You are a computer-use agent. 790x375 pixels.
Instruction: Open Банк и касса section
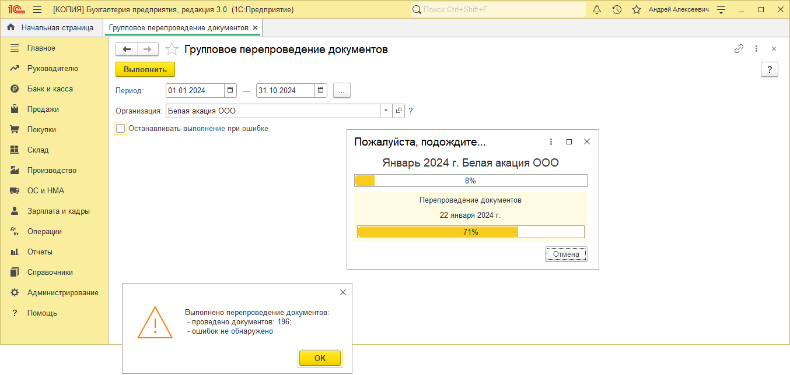[x=50, y=89]
